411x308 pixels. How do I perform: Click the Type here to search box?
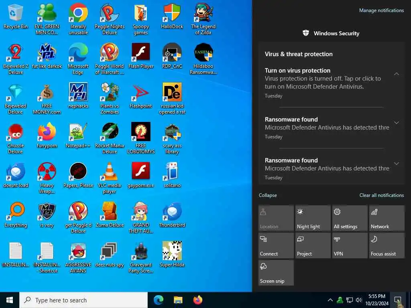click(x=83, y=300)
